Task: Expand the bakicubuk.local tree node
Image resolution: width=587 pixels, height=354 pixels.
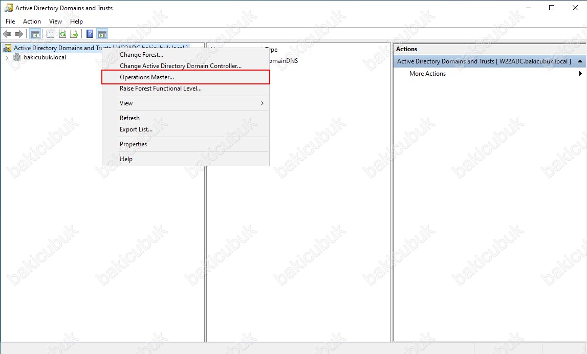Action: [7, 58]
